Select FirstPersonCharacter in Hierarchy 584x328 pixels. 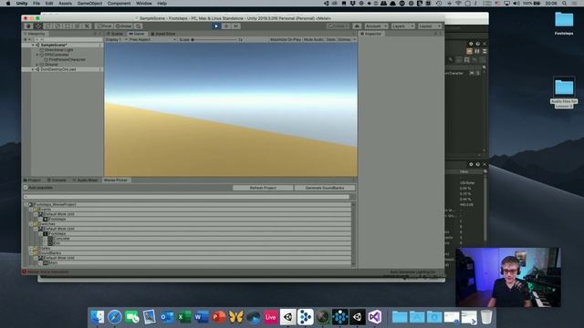click(67, 59)
